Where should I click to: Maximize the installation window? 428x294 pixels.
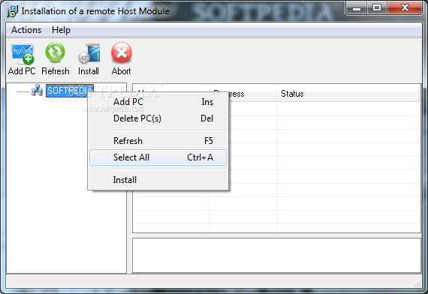[x=377, y=7]
